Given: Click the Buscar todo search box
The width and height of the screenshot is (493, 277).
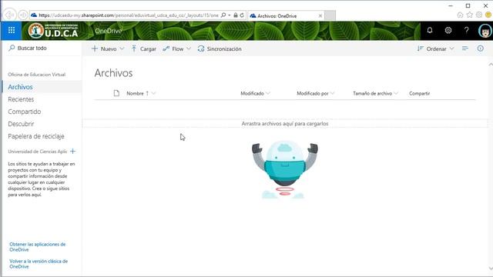Looking at the screenshot, I should 42,48.
